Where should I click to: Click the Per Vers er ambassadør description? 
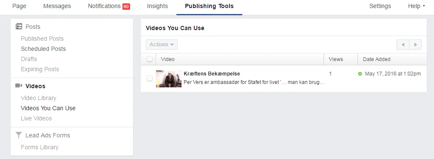point(254,82)
